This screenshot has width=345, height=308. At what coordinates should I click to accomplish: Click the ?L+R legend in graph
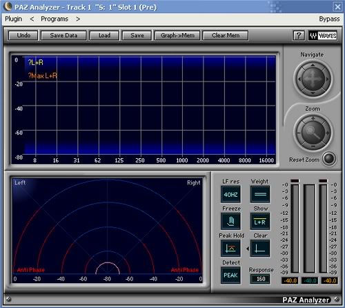coord(35,62)
